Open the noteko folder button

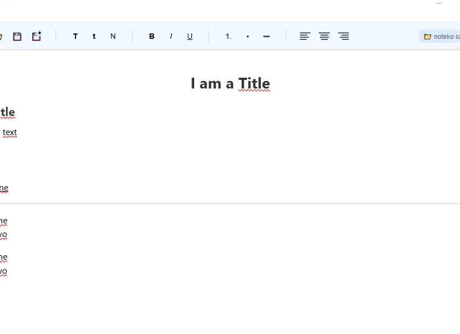tap(440, 36)
